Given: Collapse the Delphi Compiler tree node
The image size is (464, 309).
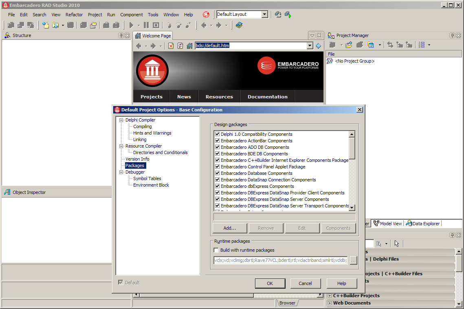Looking at the screenshot, I should click(x=121, y=120).
